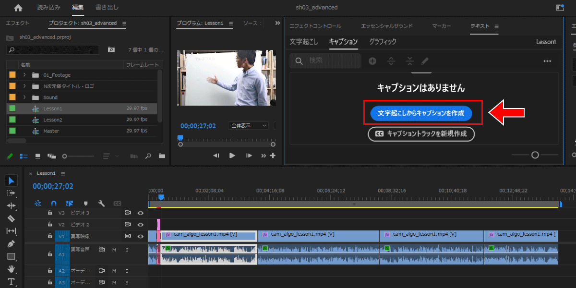This screenshot has height=288, width=576.
Task: Open the workspaces icon in the header
Action: point(559,8)
